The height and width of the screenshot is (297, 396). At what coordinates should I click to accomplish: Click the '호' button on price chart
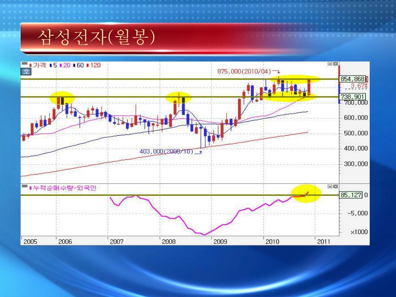coord(26,72)
